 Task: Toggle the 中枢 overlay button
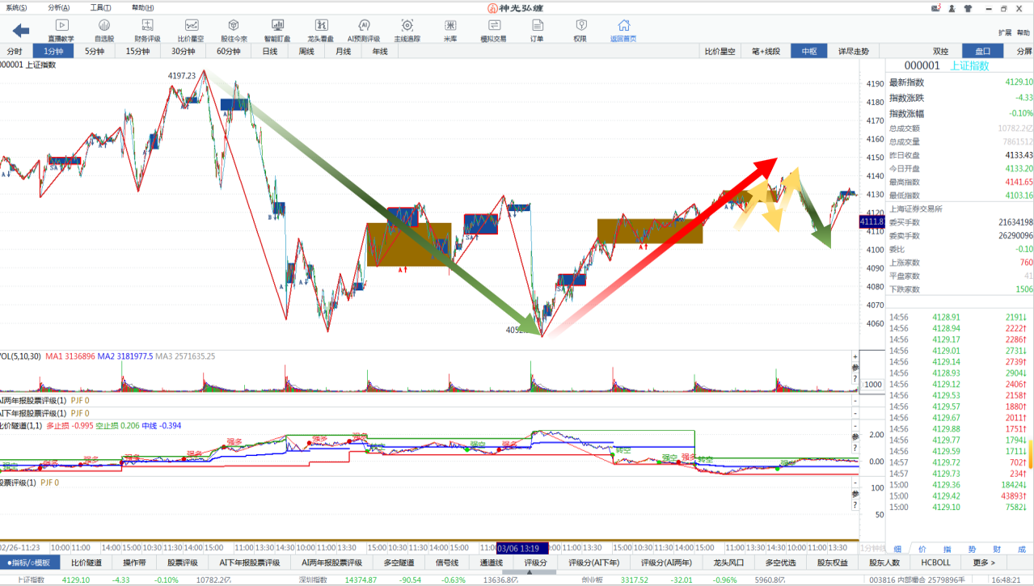pyautogui.click(x=808, y=51)
